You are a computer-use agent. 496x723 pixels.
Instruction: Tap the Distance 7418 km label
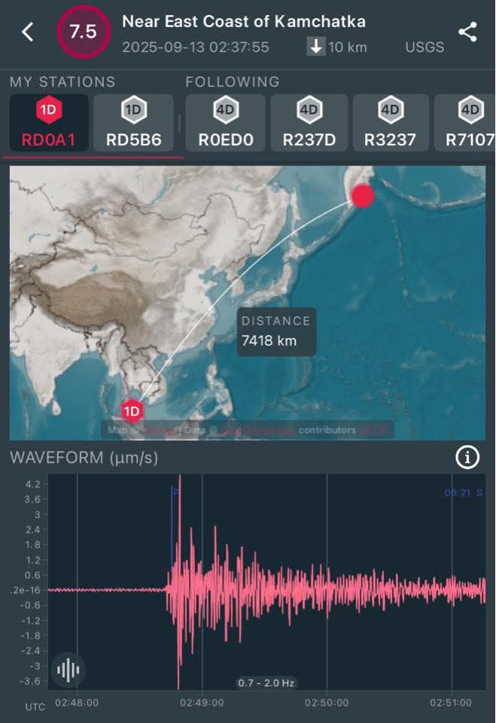(275, 331)
